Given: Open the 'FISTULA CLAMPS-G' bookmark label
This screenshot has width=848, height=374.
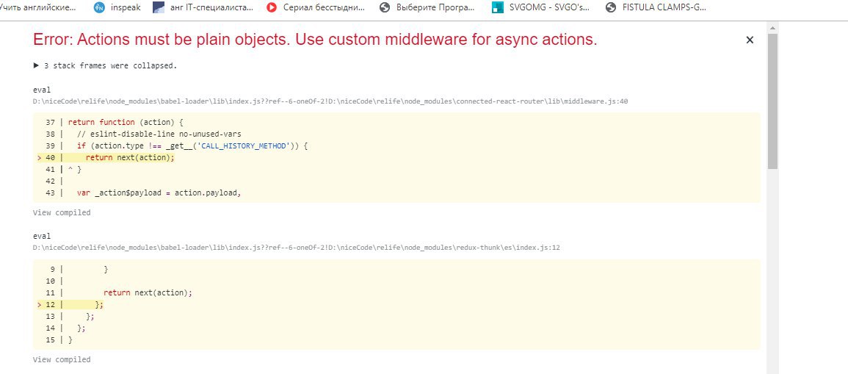Looking at the screenshot, I should [x=661, y=8].
